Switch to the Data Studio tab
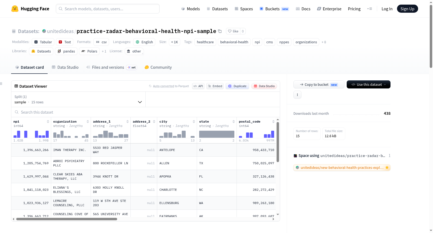 point(65,67)
